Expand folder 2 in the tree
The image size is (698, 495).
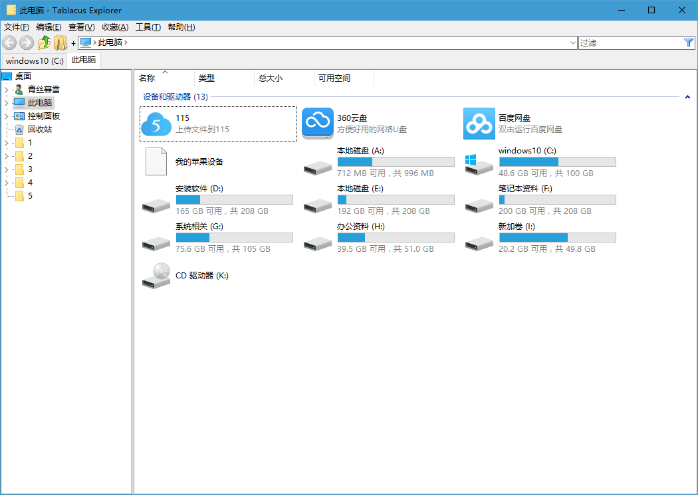tap(6, 156)
